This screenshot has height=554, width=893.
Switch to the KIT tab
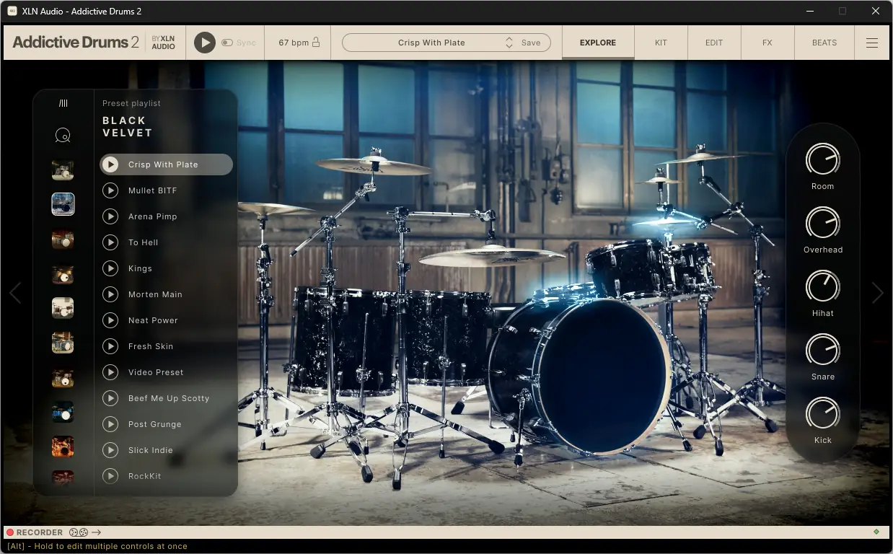click(x=661, y=43)
